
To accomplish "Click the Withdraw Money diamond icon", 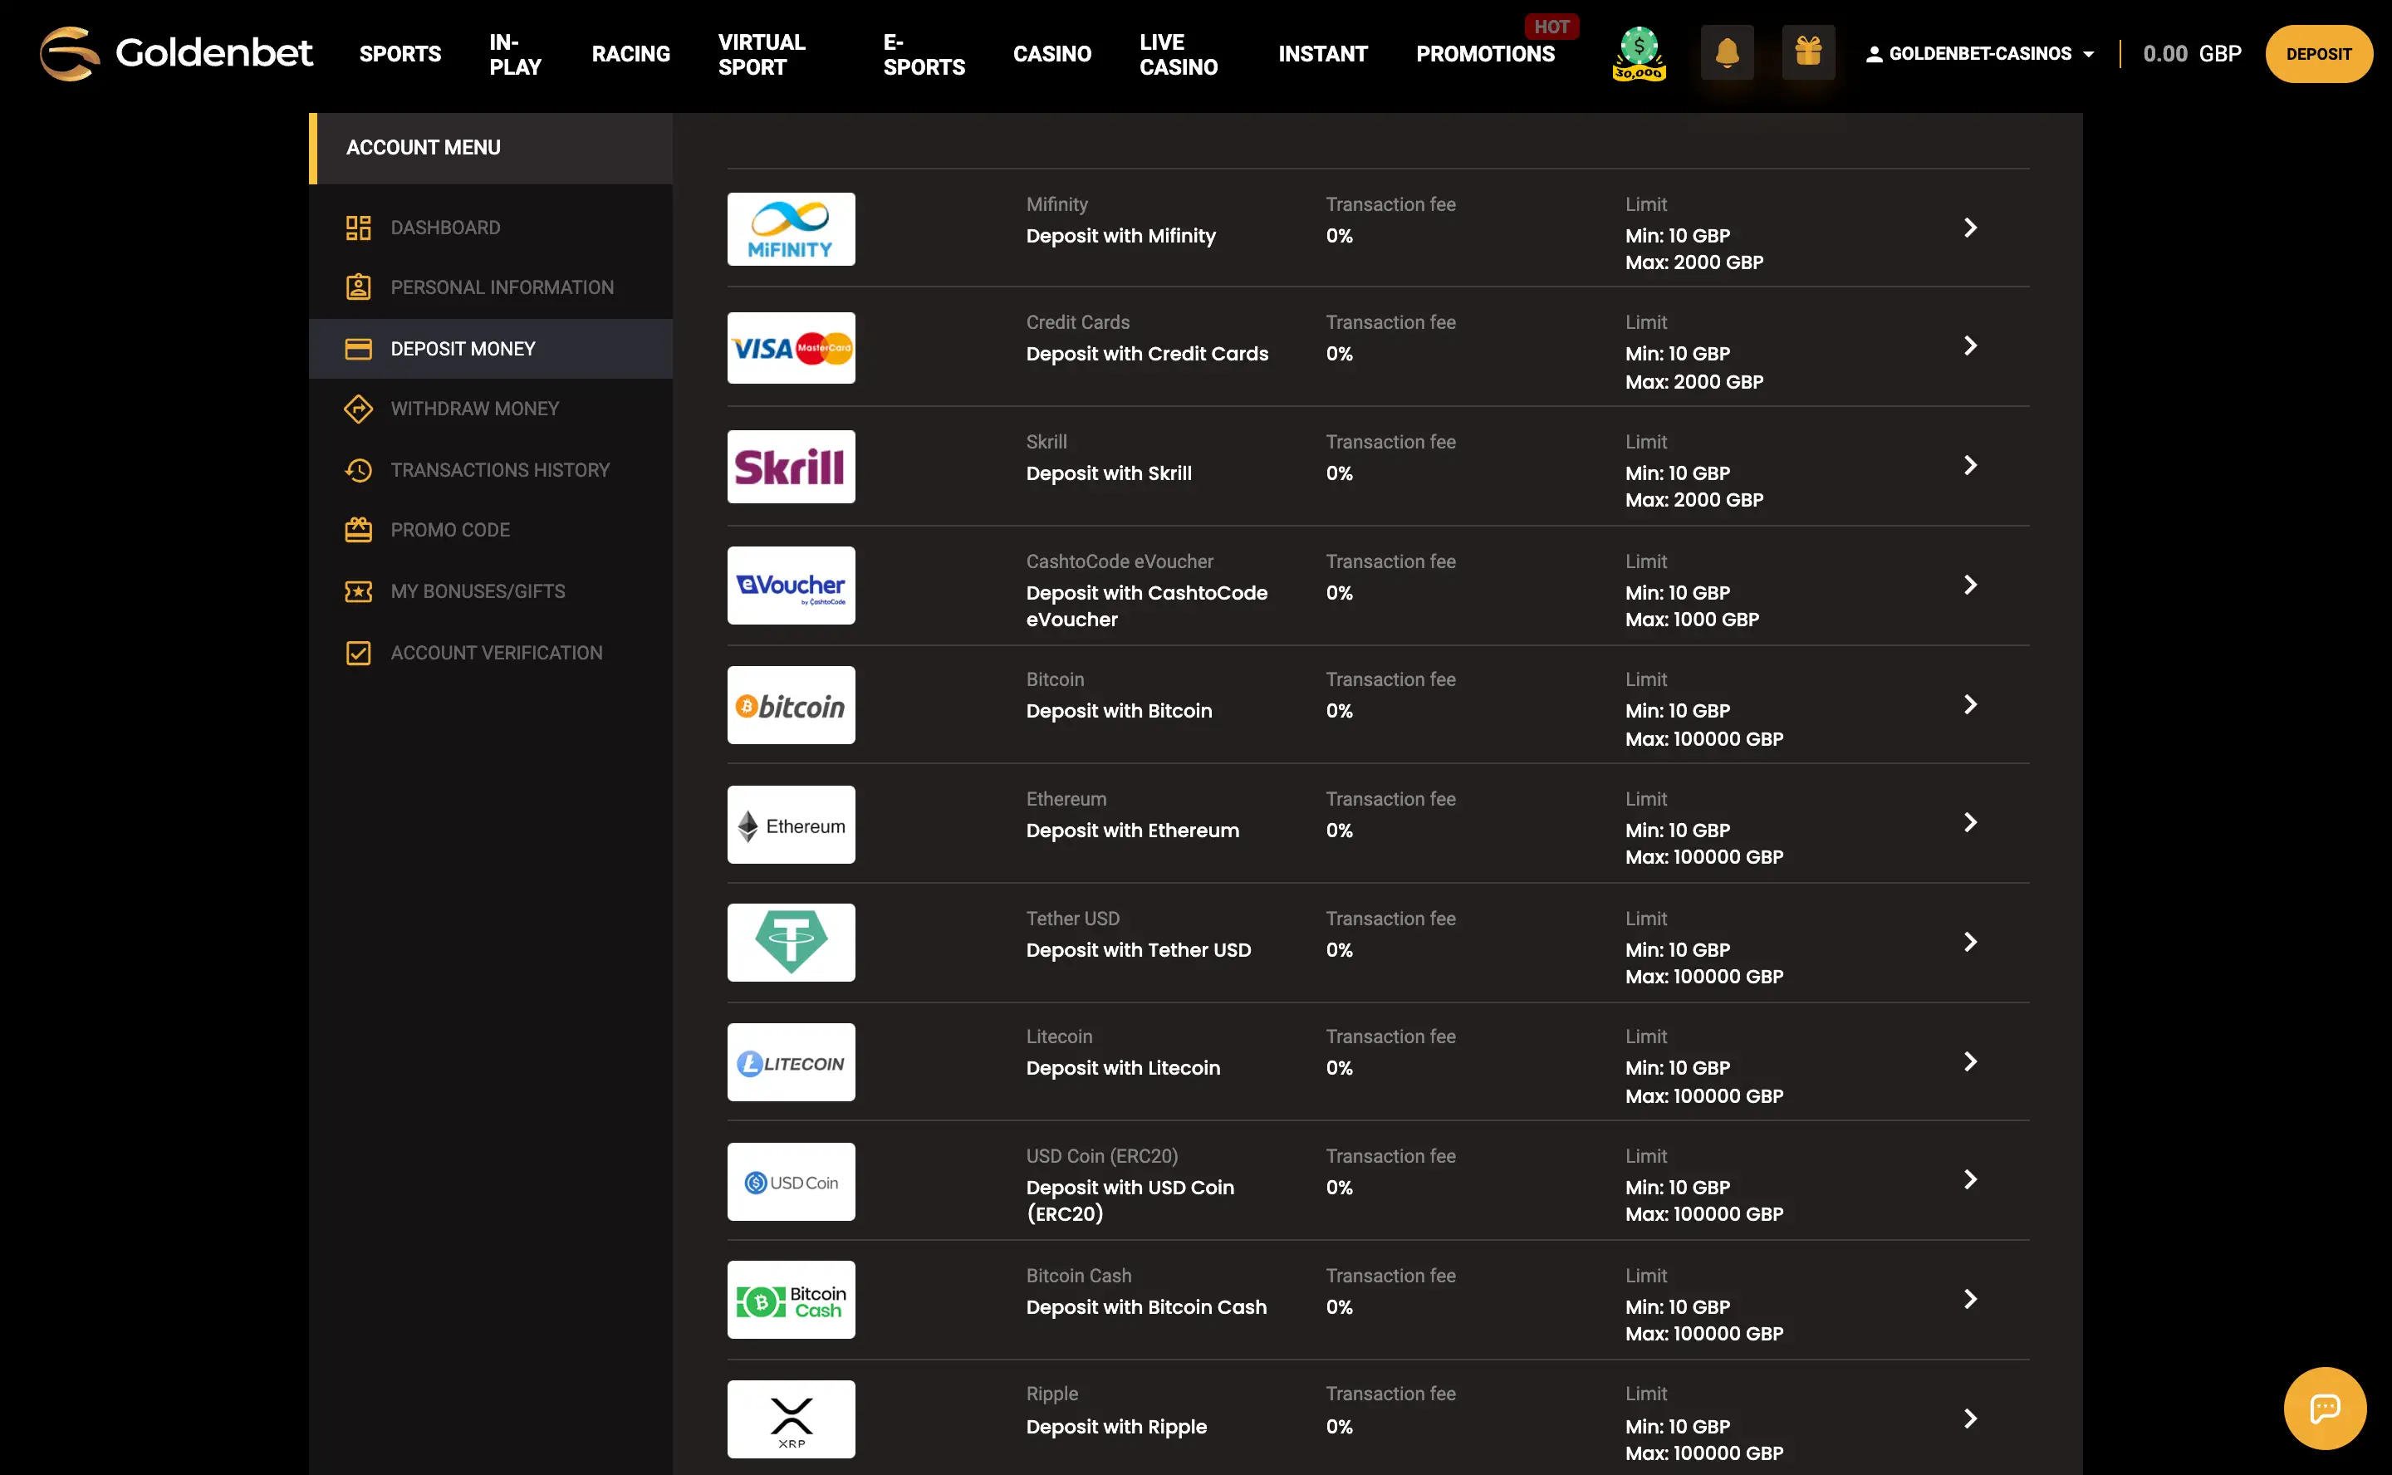I will pyautogui.click(x=358, y=409).
